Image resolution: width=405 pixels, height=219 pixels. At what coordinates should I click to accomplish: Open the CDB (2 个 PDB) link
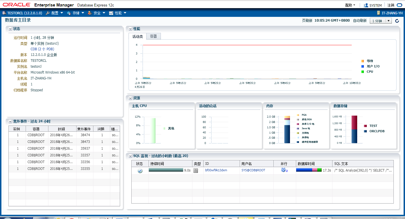pyautogui.click(x=42, y=49)
